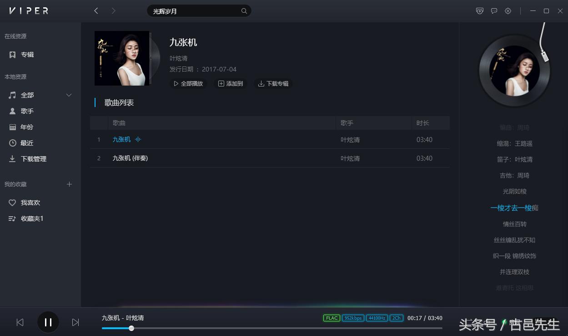This screenshot has width=568, height=336.
Task: Click the device icon in the title bar
Action: pos(480,10)
